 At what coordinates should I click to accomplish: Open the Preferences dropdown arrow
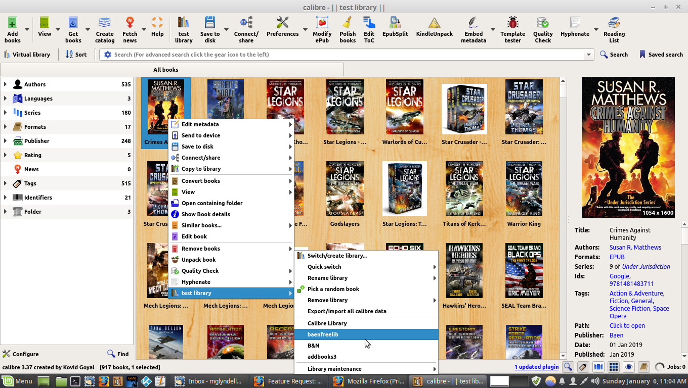point(305,29)
